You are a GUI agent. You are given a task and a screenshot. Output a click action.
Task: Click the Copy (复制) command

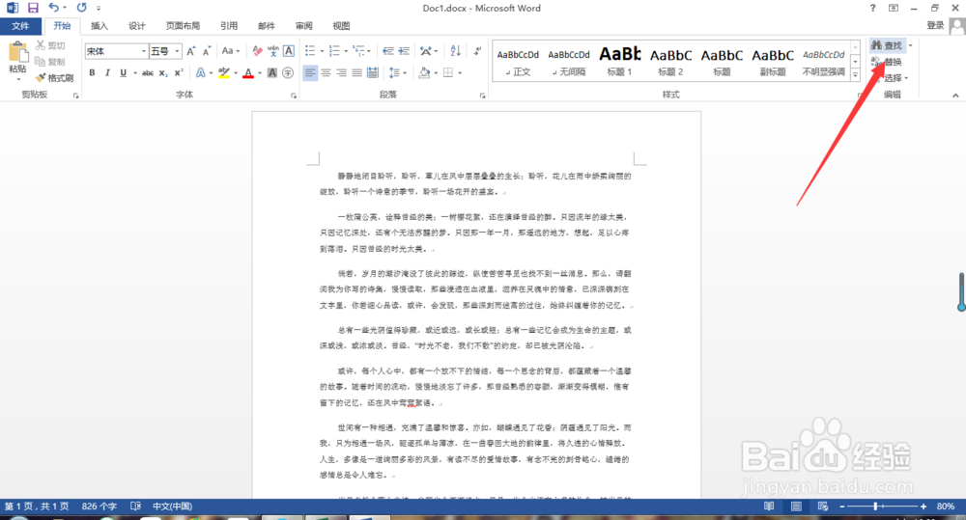point(50,62)
